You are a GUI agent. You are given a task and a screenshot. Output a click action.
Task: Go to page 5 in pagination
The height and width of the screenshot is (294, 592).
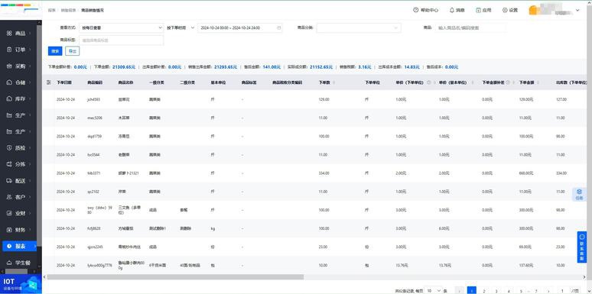pyautogui.click(x=521, y=291)
